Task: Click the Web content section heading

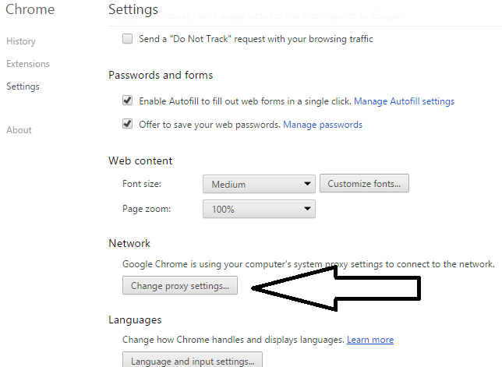Action: tap(140, 161)
